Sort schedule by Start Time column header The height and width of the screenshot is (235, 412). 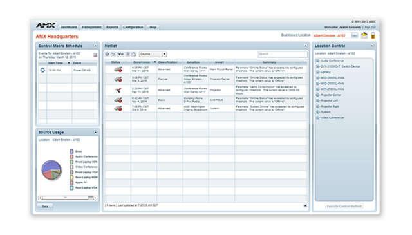point(59,63)
